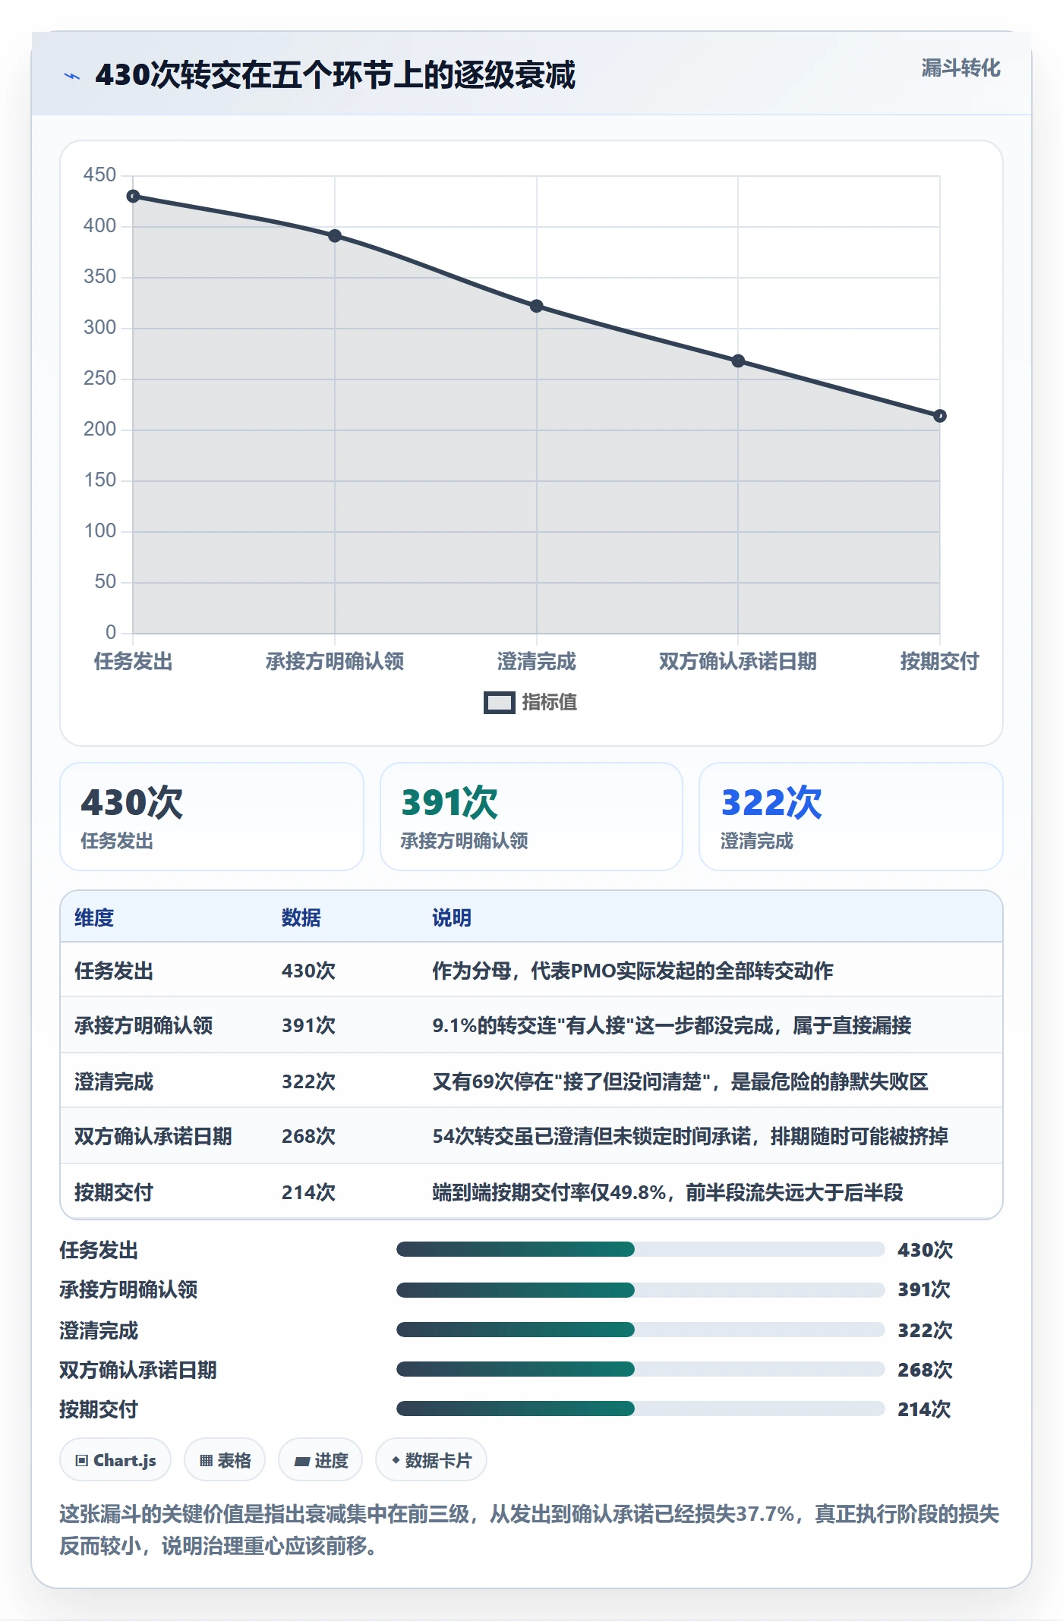Click the 268次 value beside the progress bar

925,1370
